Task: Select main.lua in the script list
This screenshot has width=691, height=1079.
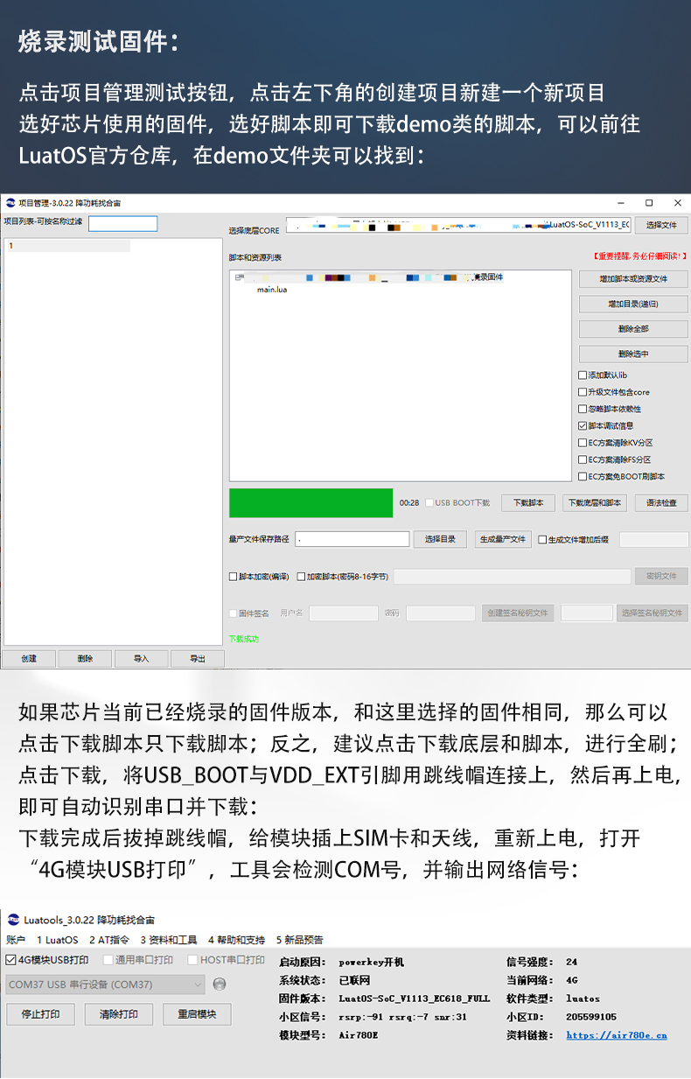Action: (271, 290)
